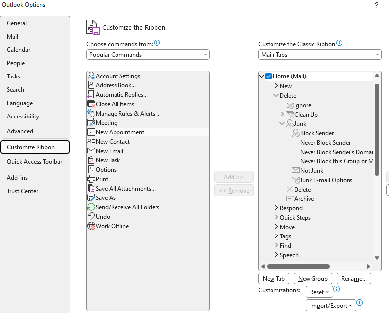Open the Main Tabs dropdown
Viewport: 389px width, 313px height.
(319, 55)
